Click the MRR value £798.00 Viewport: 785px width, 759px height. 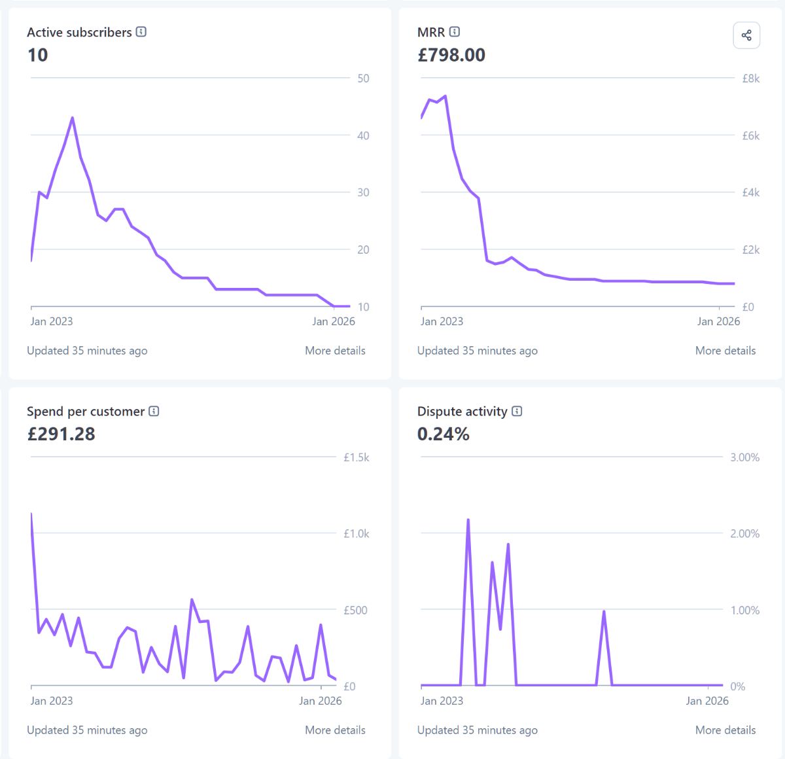tap(451, 55)
